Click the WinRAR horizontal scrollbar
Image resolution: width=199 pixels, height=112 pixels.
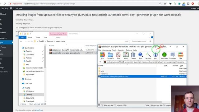[131, 102]
